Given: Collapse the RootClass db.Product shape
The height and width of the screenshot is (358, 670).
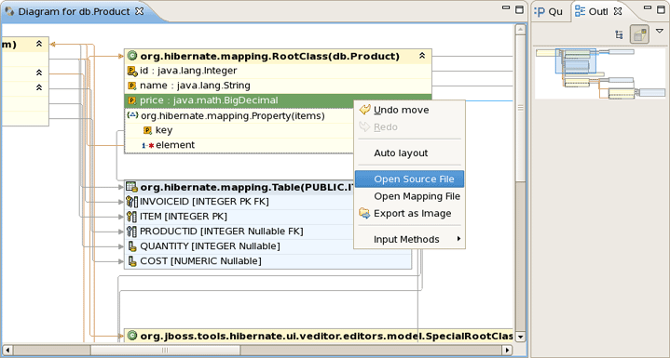Looking at the screenshot, I should pyautogui.click(x=422, y=56).
